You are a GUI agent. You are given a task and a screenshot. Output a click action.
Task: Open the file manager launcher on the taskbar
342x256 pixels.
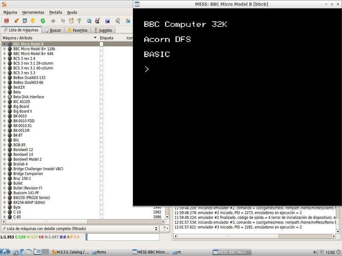click(15, 252)
